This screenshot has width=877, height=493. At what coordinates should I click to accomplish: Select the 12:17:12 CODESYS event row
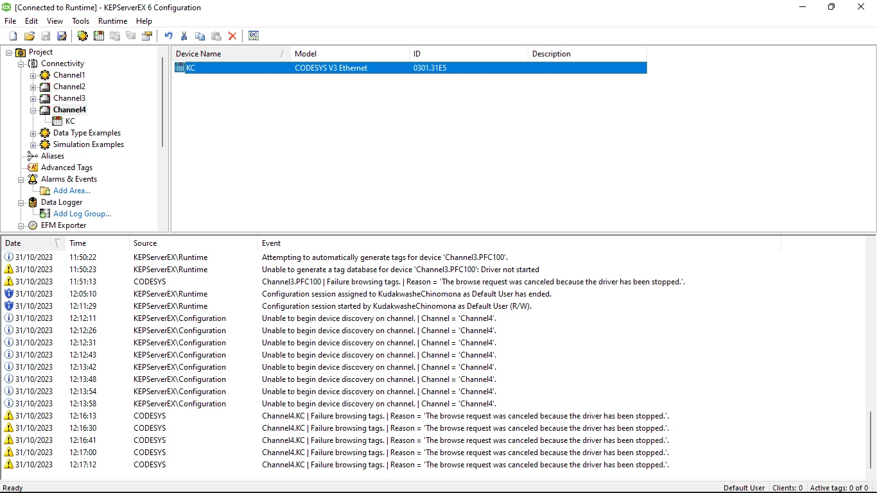pos(391,465)
